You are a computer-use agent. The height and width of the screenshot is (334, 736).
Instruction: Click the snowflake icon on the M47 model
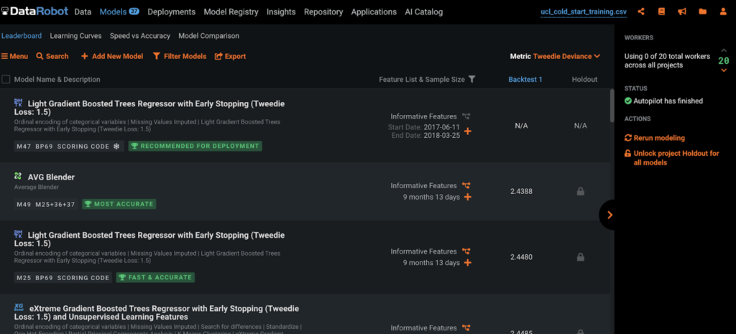pyautogui.click(x=116, y=147)
